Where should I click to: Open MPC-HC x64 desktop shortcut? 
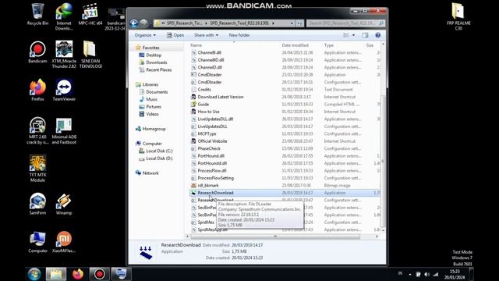[90, 15]
